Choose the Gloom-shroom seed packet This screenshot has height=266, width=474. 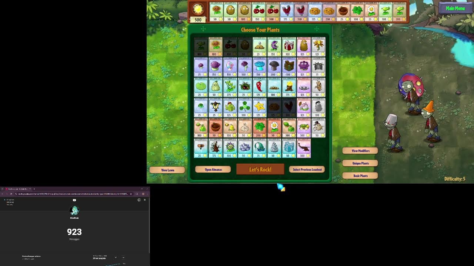(x=304, y=67)
